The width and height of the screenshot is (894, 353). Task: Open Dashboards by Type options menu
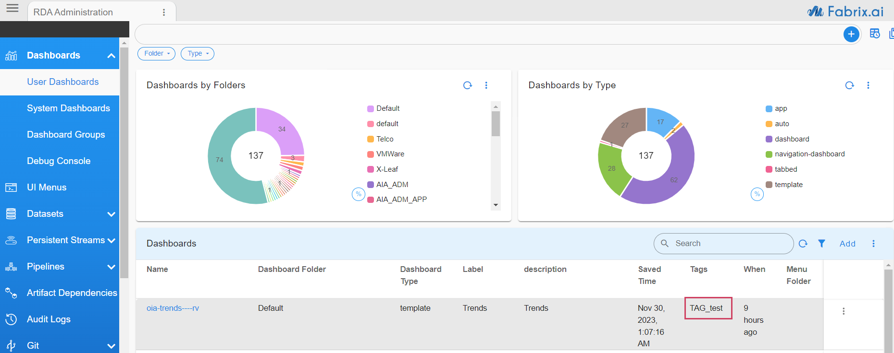(868, 85)
